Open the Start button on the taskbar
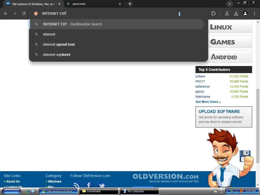260x195 pixels. 11,191
